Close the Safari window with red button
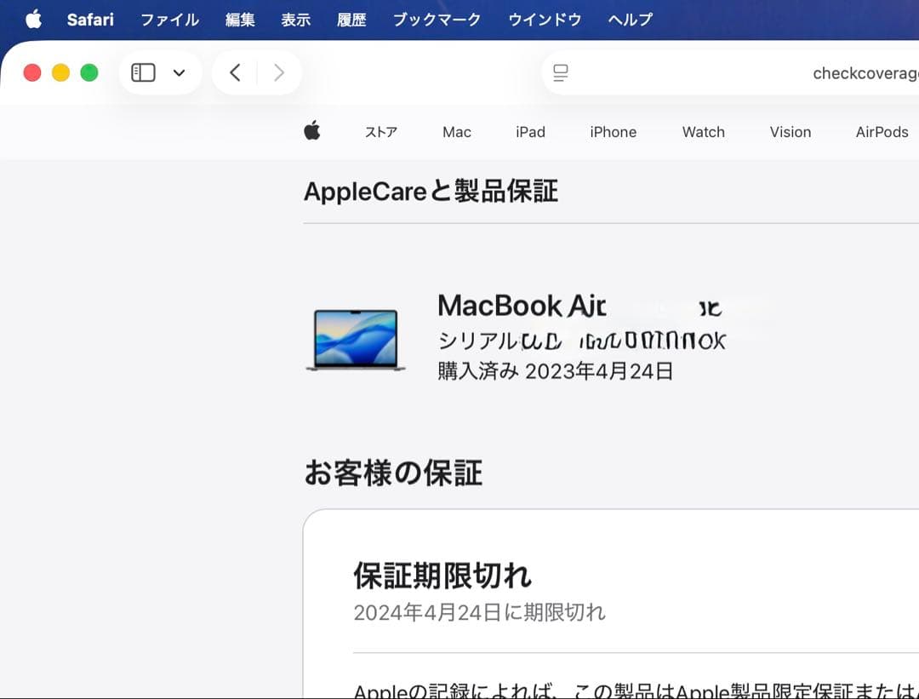Viewport: 919px width, 699px height. click(32, 72)
